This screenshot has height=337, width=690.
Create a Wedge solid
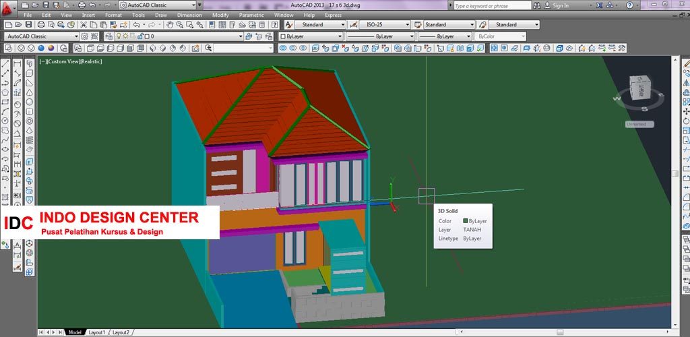click(29, 83)
